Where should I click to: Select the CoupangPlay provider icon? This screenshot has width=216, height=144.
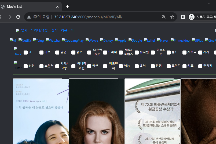coord(73,40)
